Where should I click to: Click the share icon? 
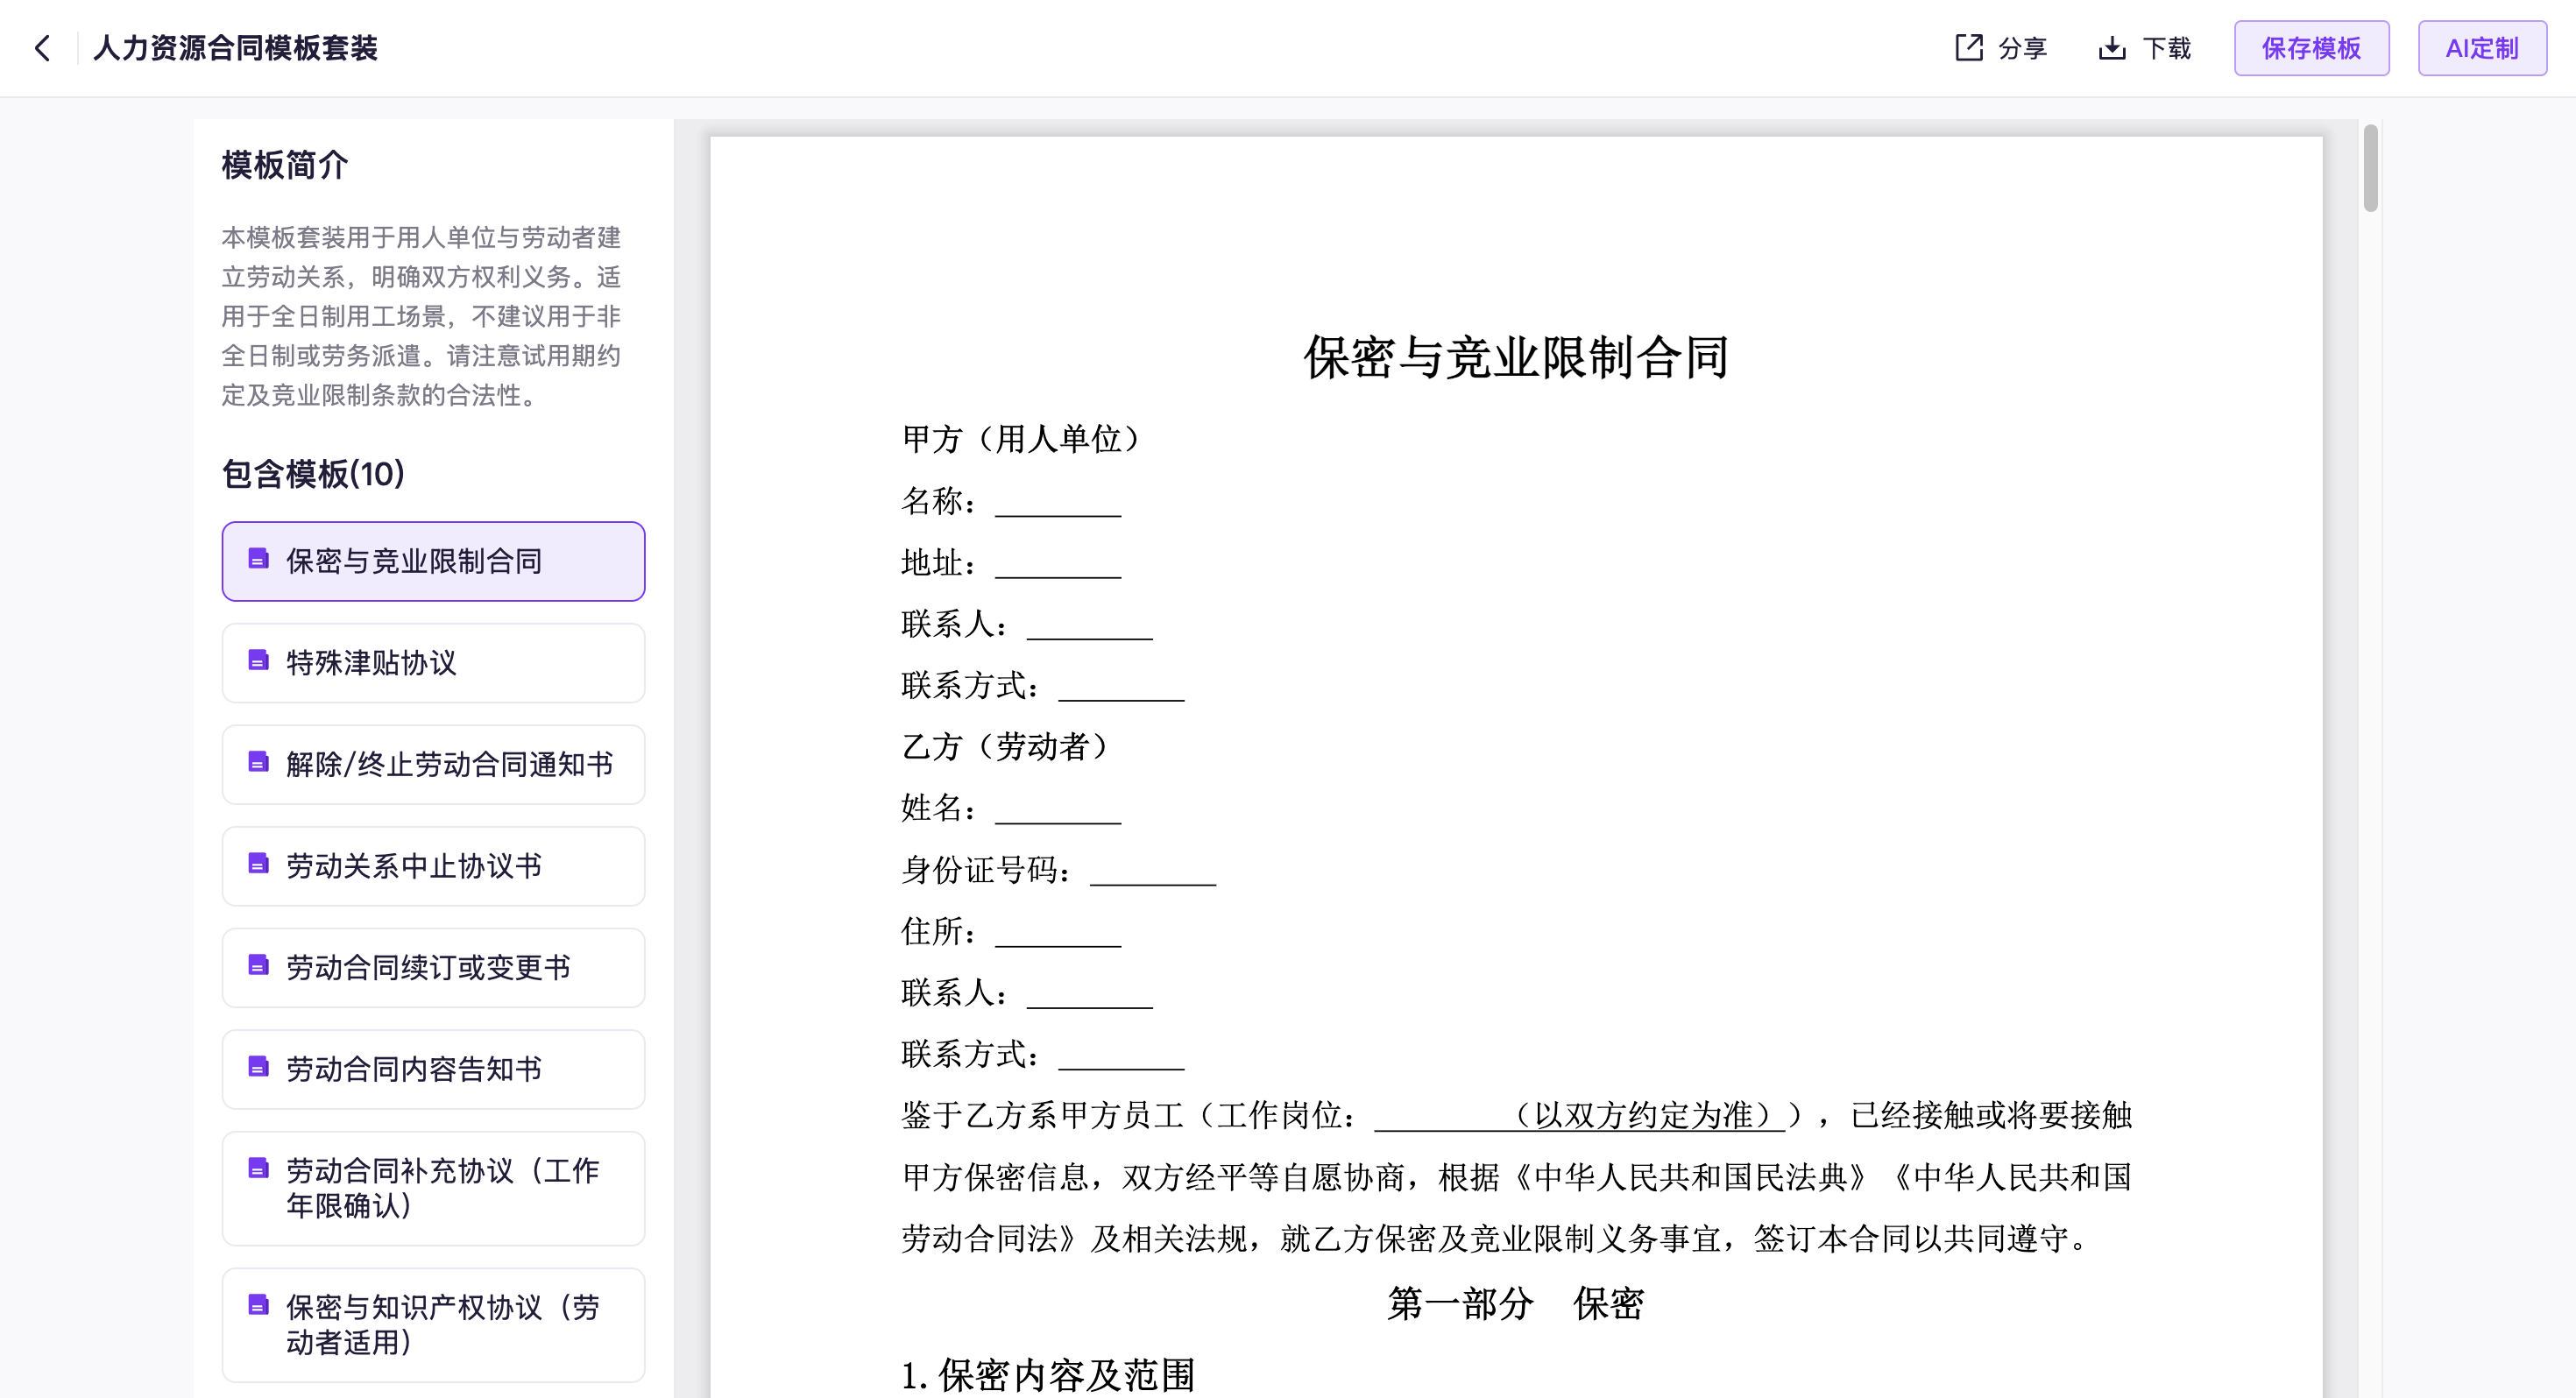point(1968,48)
